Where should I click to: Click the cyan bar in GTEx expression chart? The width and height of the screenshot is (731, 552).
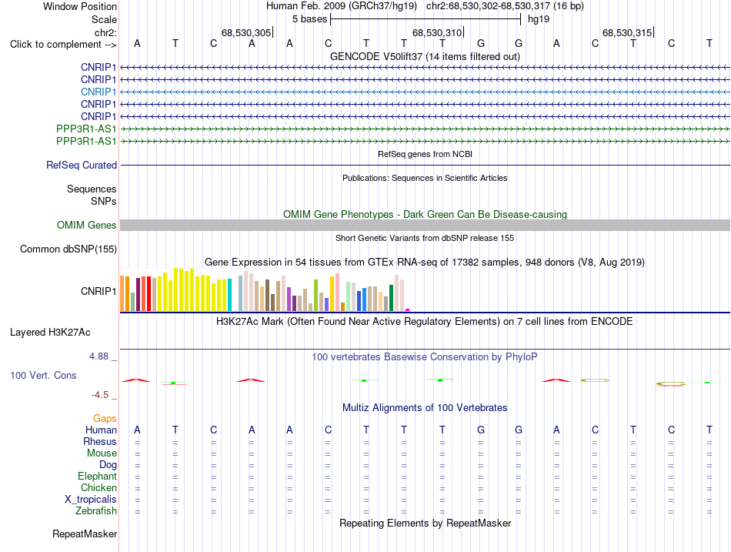(229, 295)
